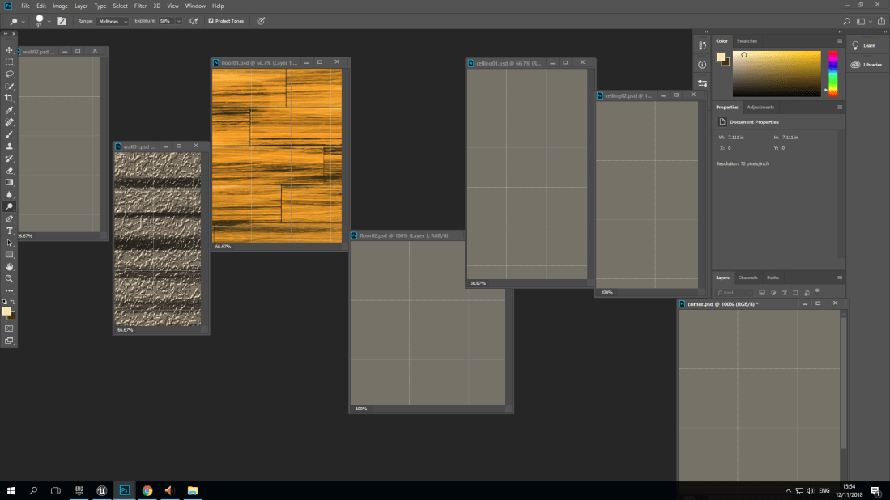Screen dimensions: 890x500
Task: Select the Lasso tool
Action: coord(9,74)
